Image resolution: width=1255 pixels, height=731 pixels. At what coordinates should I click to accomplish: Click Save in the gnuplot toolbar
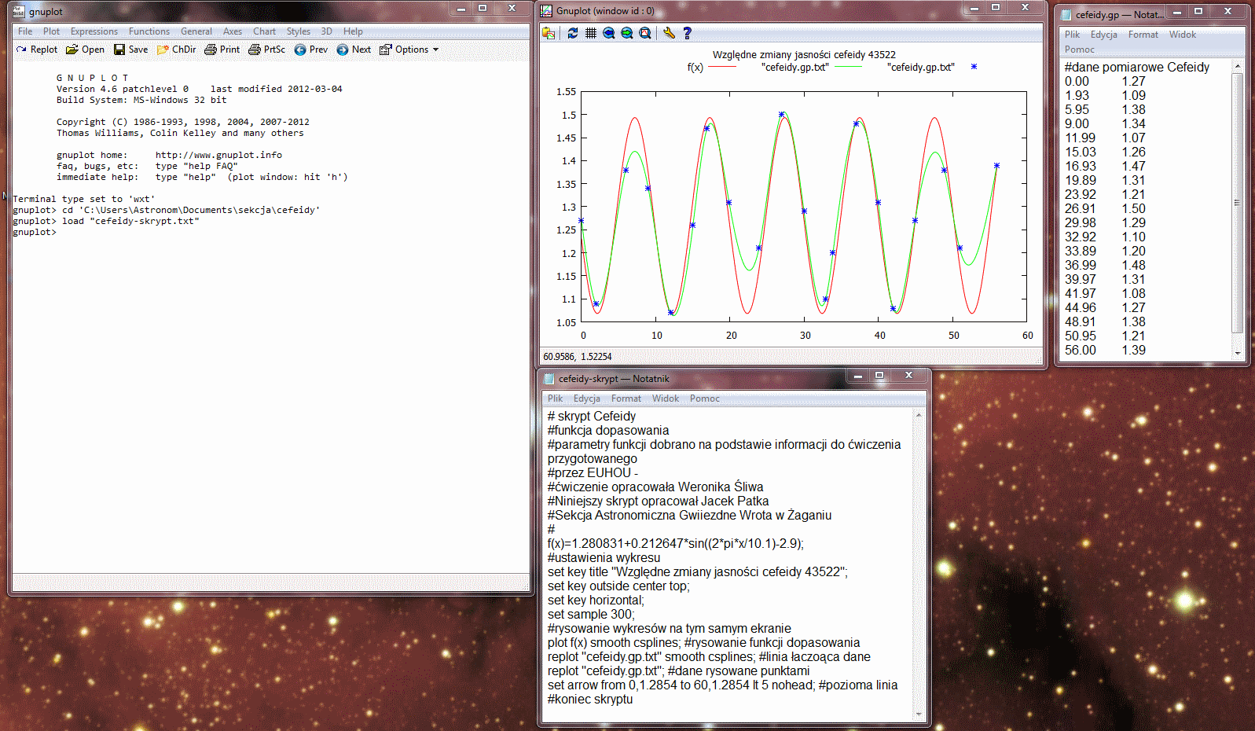[x=130, y=50]
